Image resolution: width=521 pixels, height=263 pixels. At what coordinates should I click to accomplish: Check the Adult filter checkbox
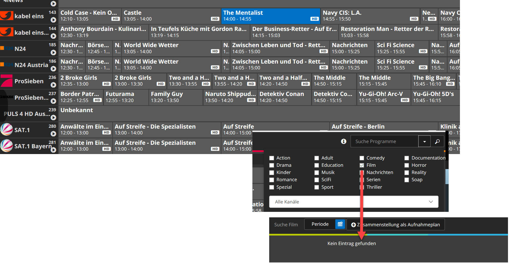[317, 158]
